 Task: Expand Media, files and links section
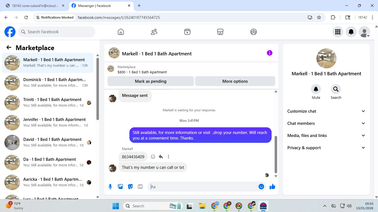(326, 136)
